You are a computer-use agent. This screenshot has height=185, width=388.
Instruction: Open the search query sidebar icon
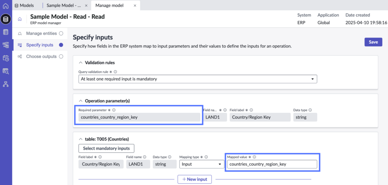click(x=5, y=71)
